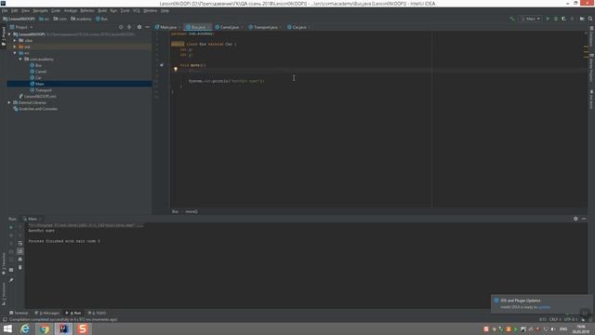Click the collapse all icon in Project panel
595x335 pixels.
[x=130, y=27]
